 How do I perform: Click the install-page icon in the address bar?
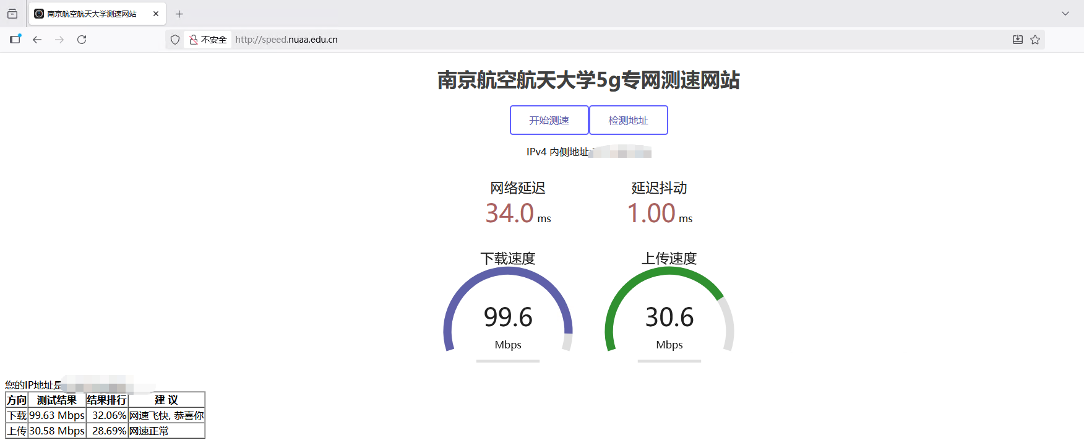(1017, 40)
